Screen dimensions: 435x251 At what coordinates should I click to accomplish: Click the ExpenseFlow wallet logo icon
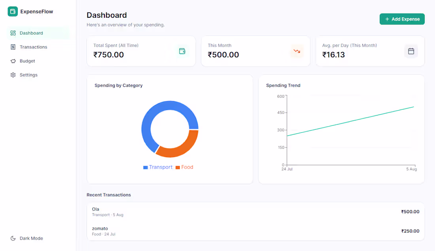coord(13,11)
